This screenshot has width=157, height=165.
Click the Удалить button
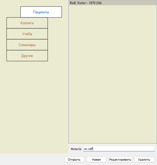coord(144,160)
